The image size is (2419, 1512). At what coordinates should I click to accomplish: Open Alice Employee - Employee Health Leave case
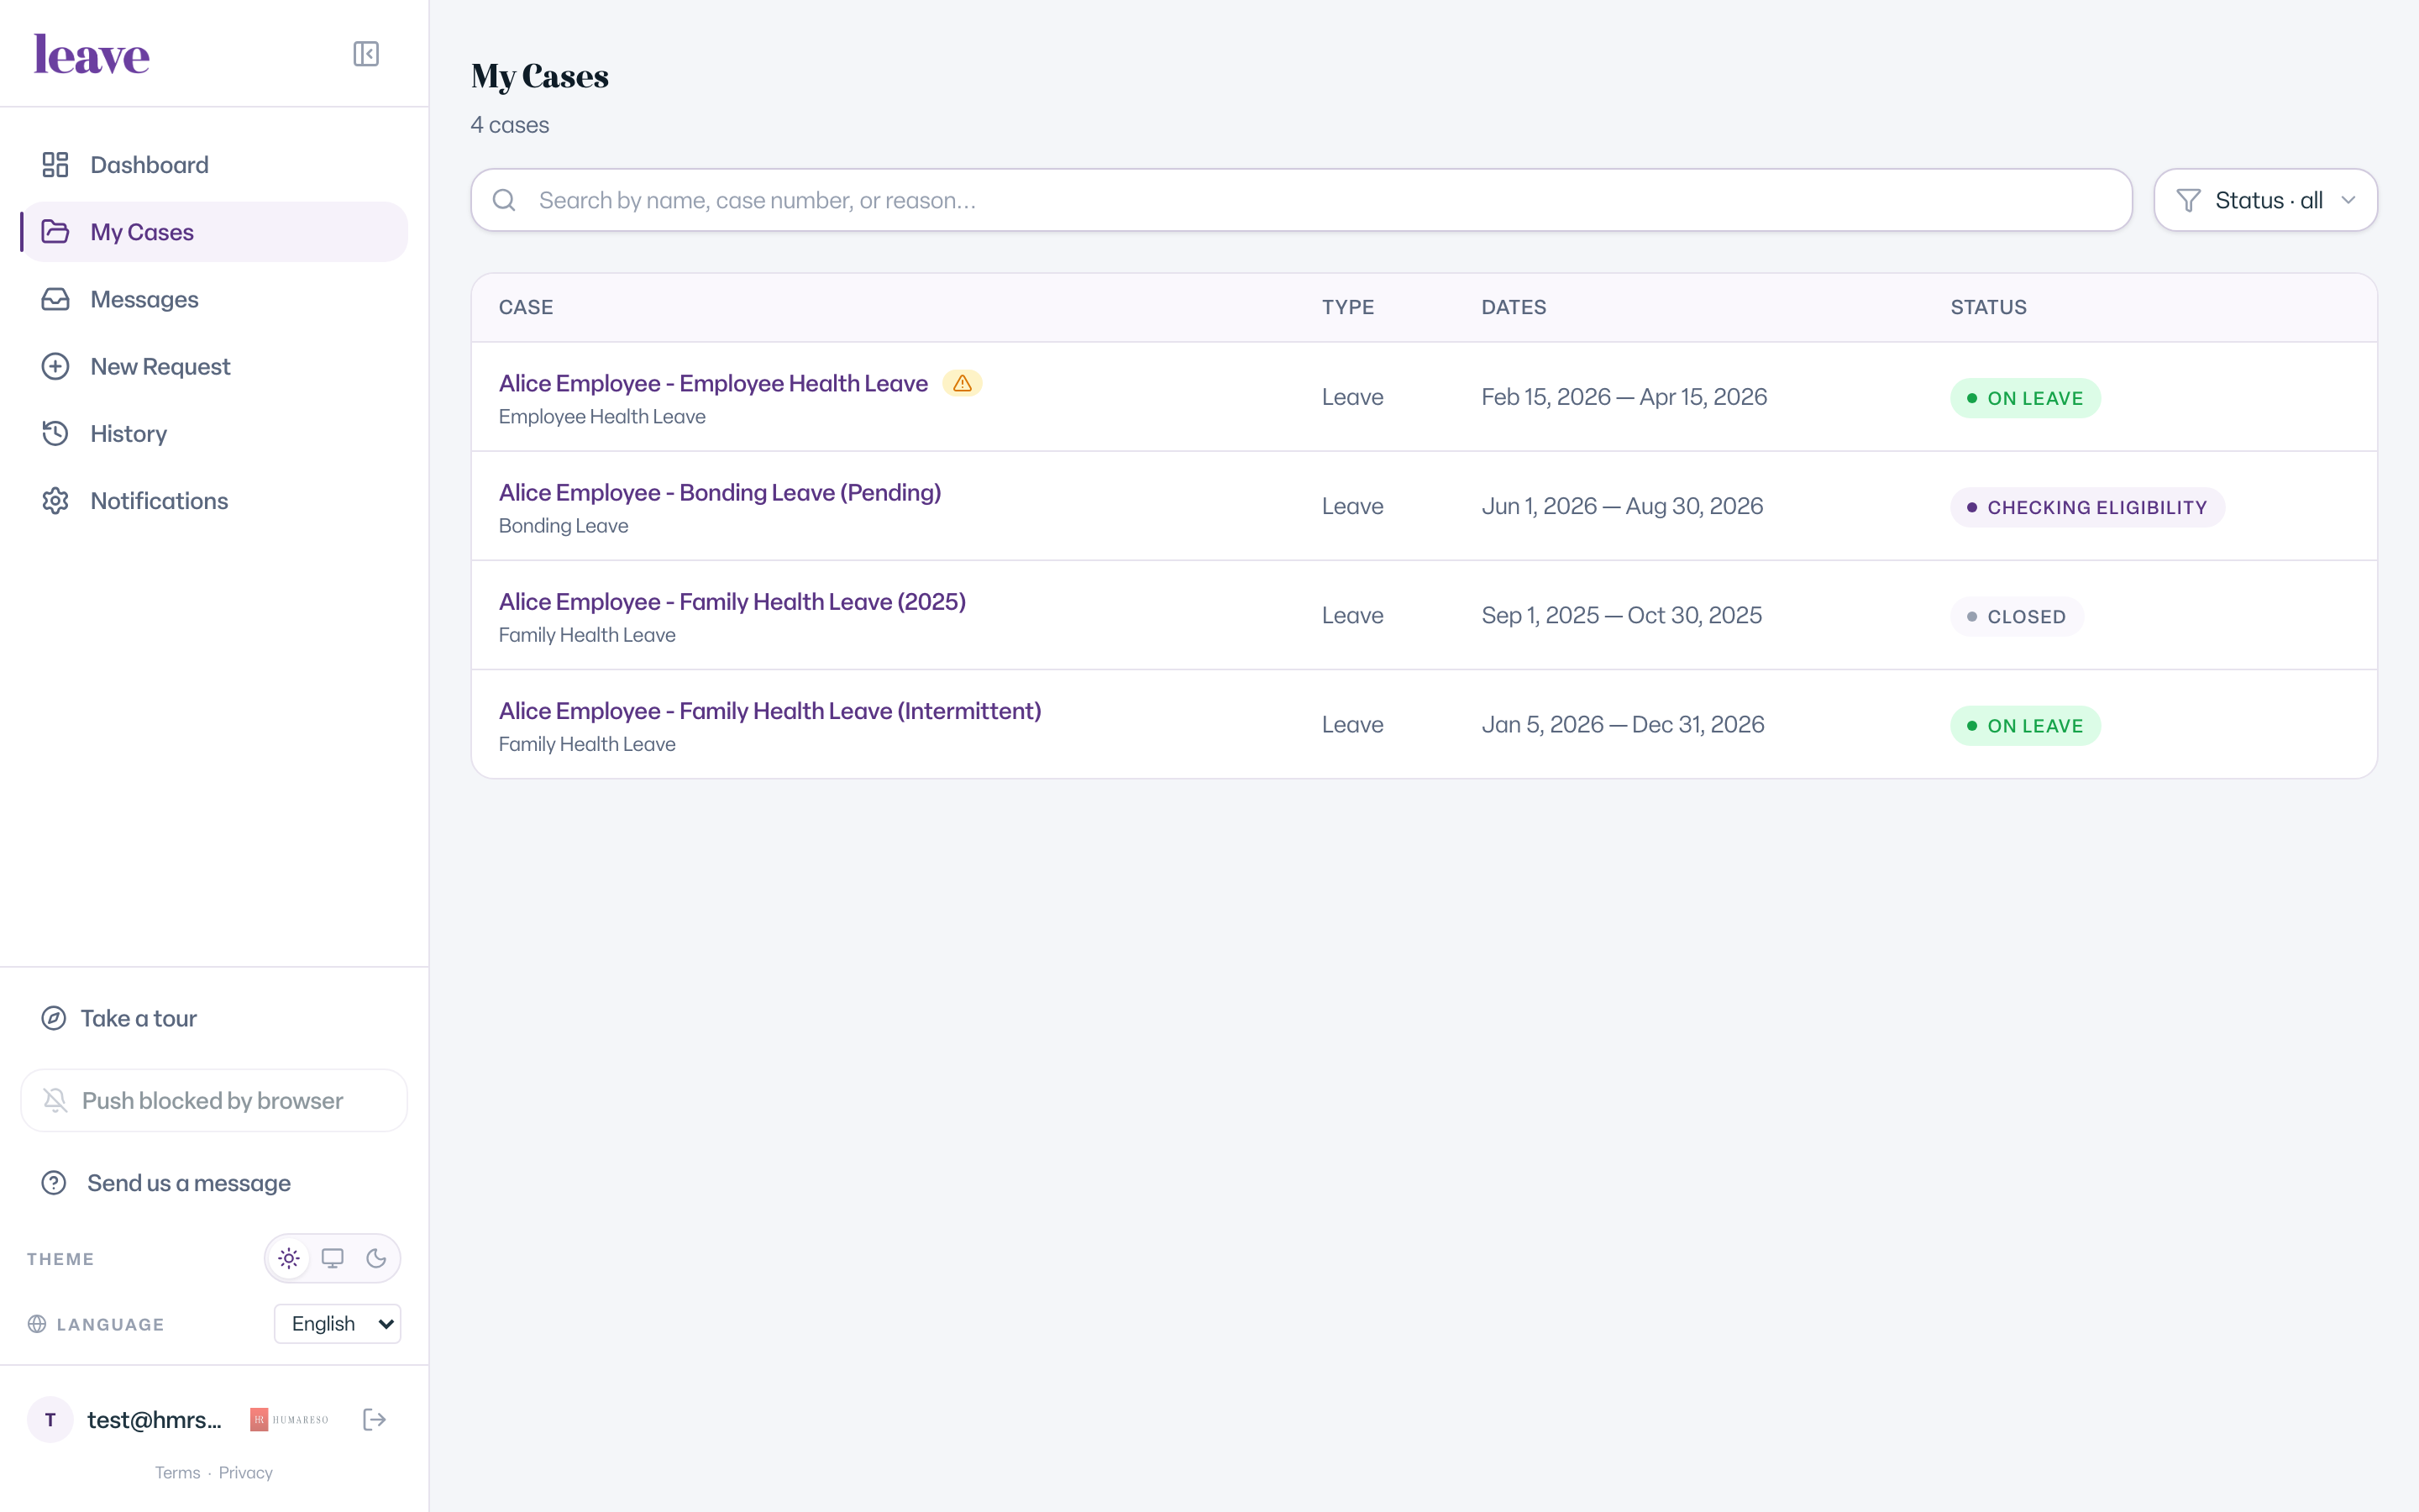713,383
